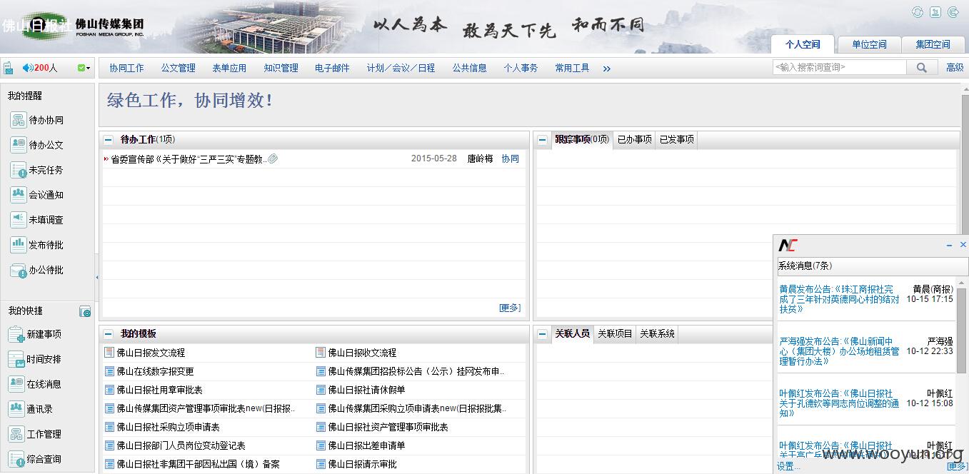969x474 pixels.
Task: Click the paperclip attachment icon on the 省委宣传部 item
Action: (273, 158)
